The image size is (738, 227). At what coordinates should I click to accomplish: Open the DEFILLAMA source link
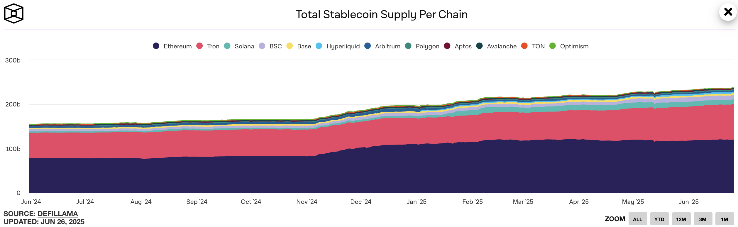click(57, 214)
